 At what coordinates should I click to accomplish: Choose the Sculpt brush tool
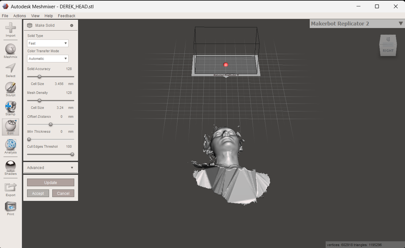pyautogui.click(x=11, y=87)
